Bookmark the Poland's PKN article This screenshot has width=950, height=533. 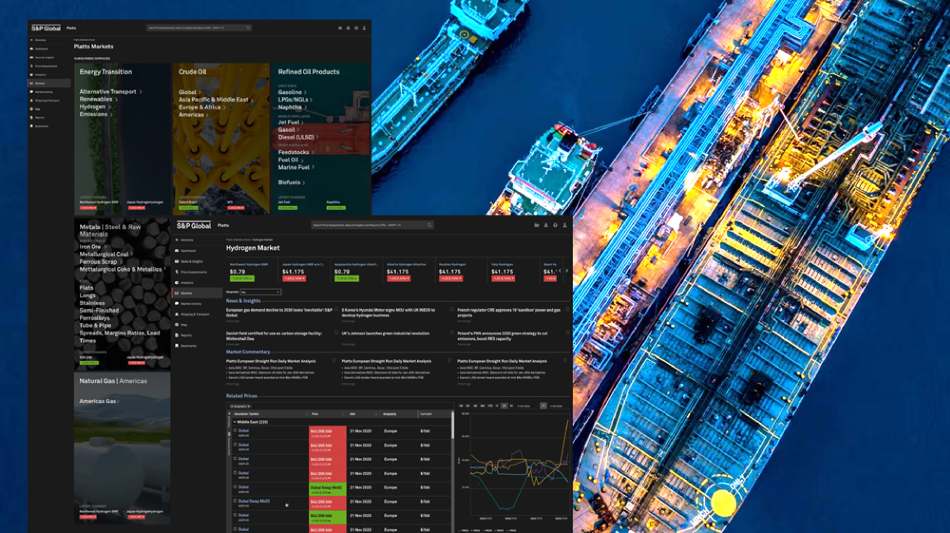pyautogui.click(x=568, y=333)
